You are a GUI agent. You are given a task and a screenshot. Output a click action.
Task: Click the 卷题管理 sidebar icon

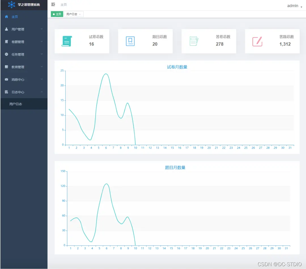coord(7,42)
